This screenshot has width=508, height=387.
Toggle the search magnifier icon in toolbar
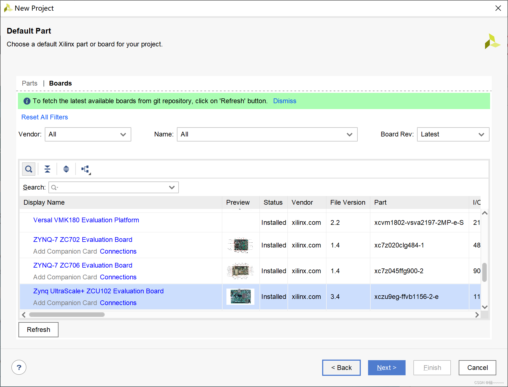(x=29, y=169)
